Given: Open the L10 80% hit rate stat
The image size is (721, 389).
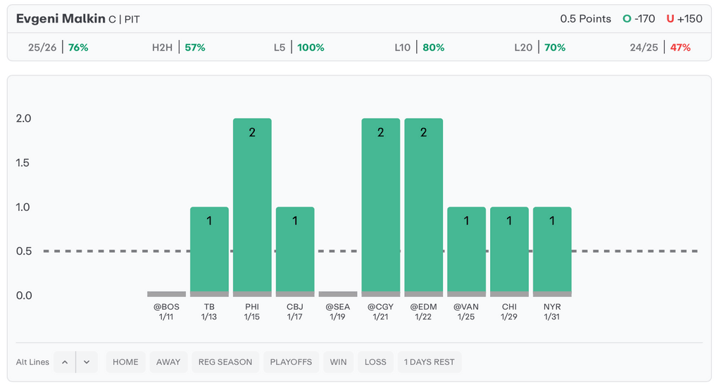Looking at the screenshot, I should (420, 48).
